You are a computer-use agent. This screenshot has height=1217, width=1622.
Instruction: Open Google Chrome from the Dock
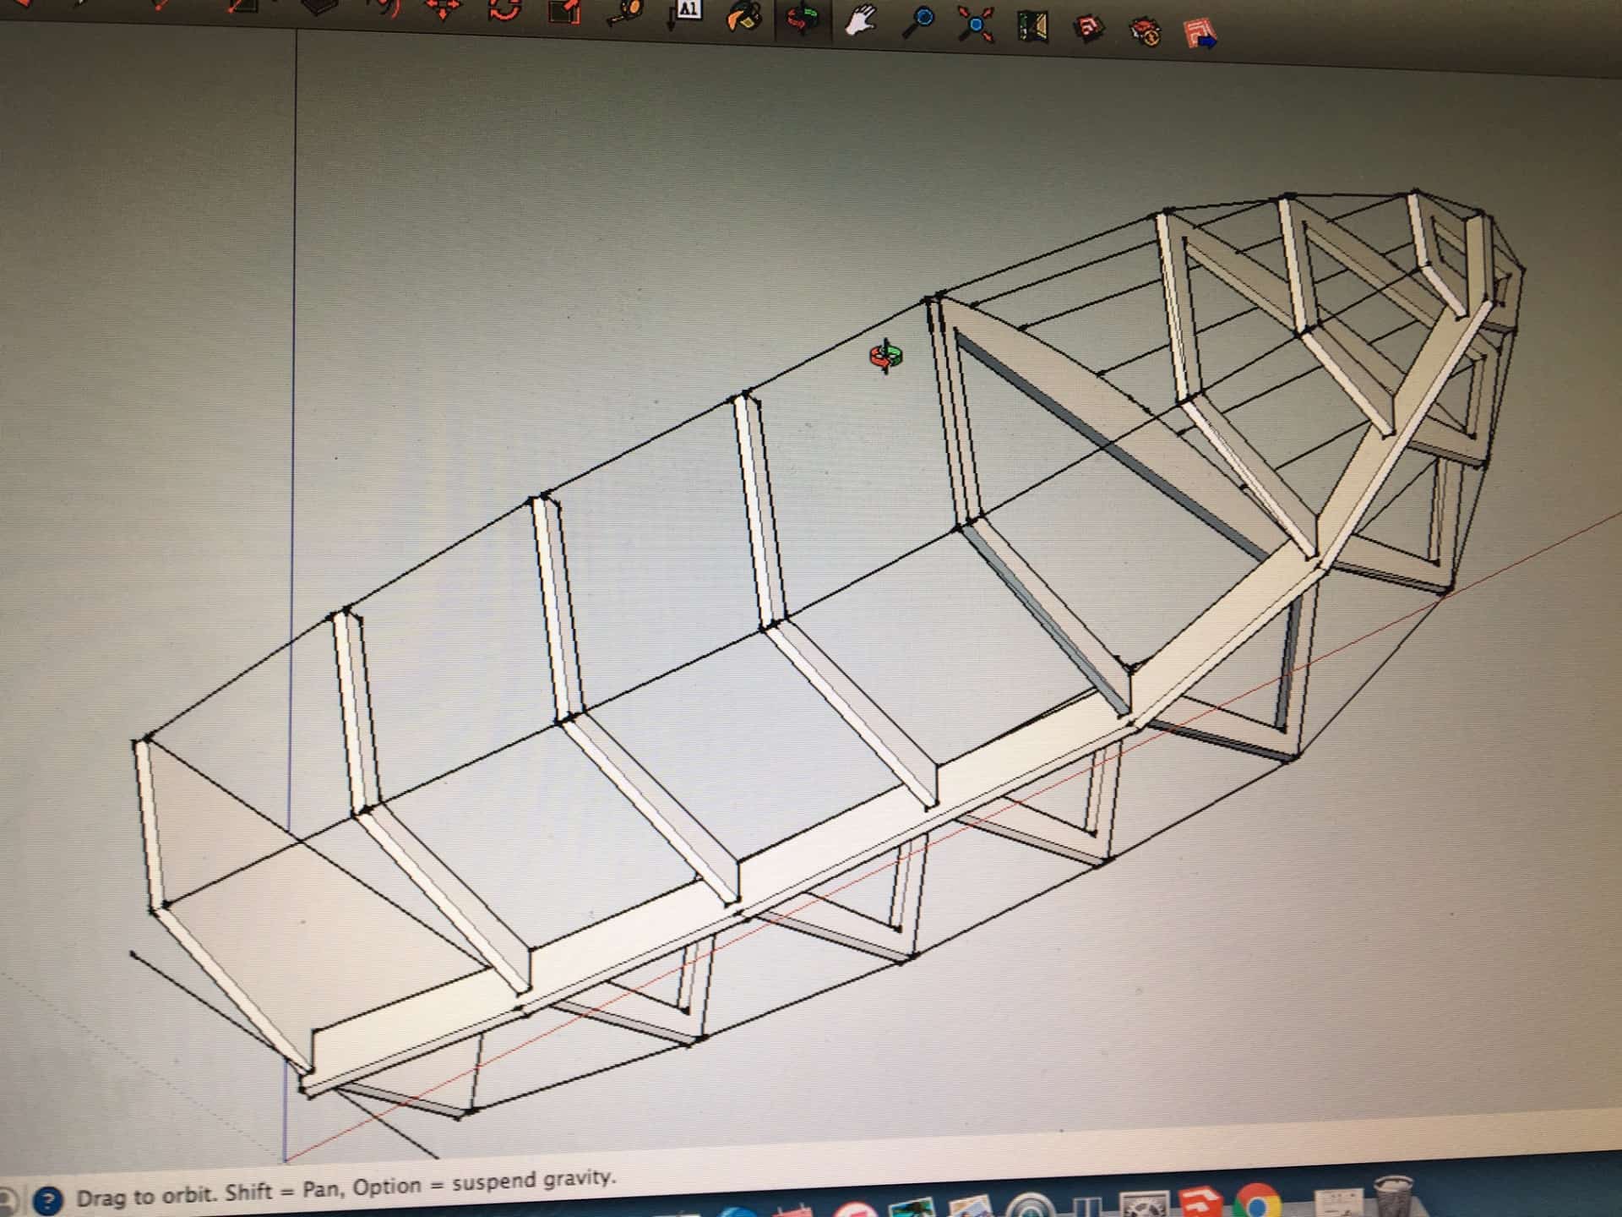1257,1202
